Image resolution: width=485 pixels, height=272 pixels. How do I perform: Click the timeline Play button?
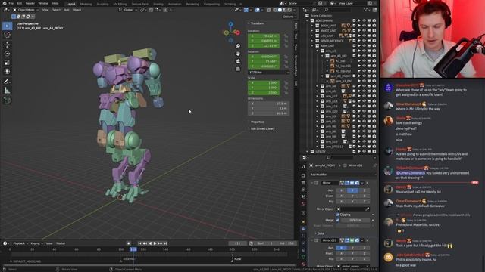[x=155, y=243]
